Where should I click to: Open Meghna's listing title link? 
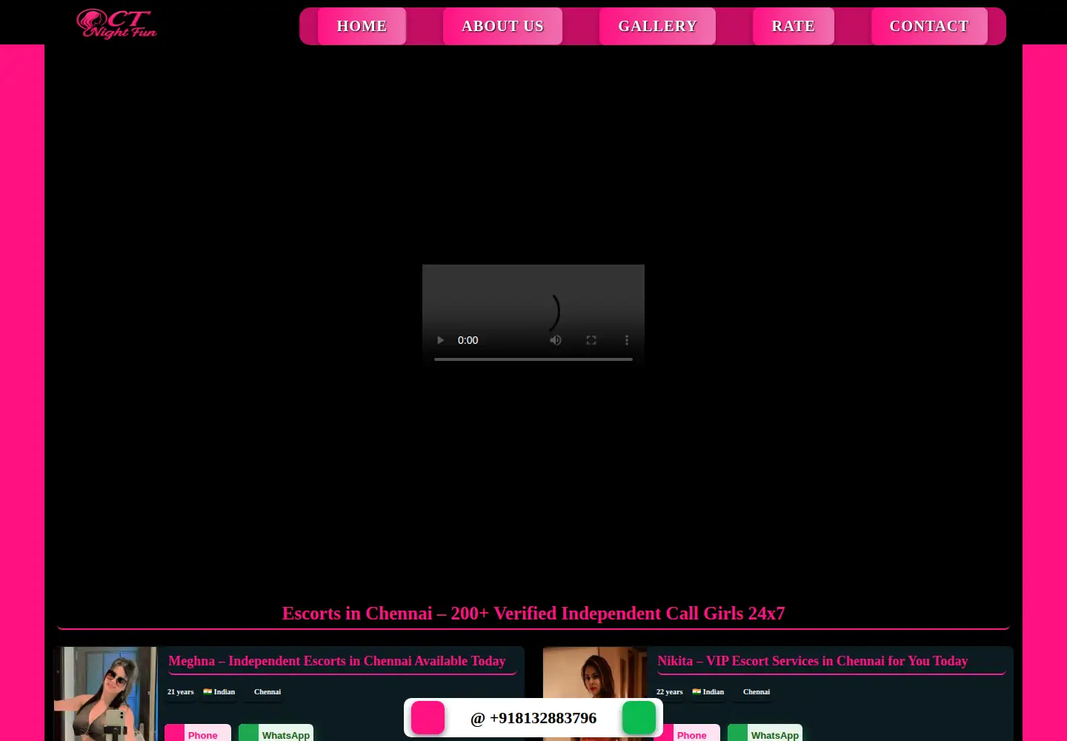click(337, 661)
